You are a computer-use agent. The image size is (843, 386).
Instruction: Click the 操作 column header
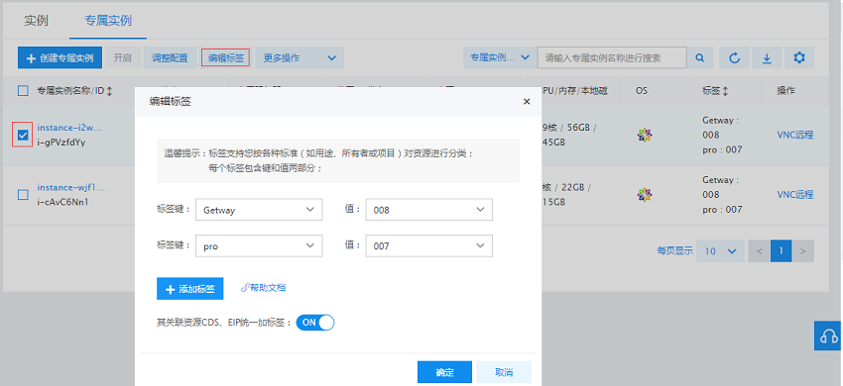click(785, 91)
